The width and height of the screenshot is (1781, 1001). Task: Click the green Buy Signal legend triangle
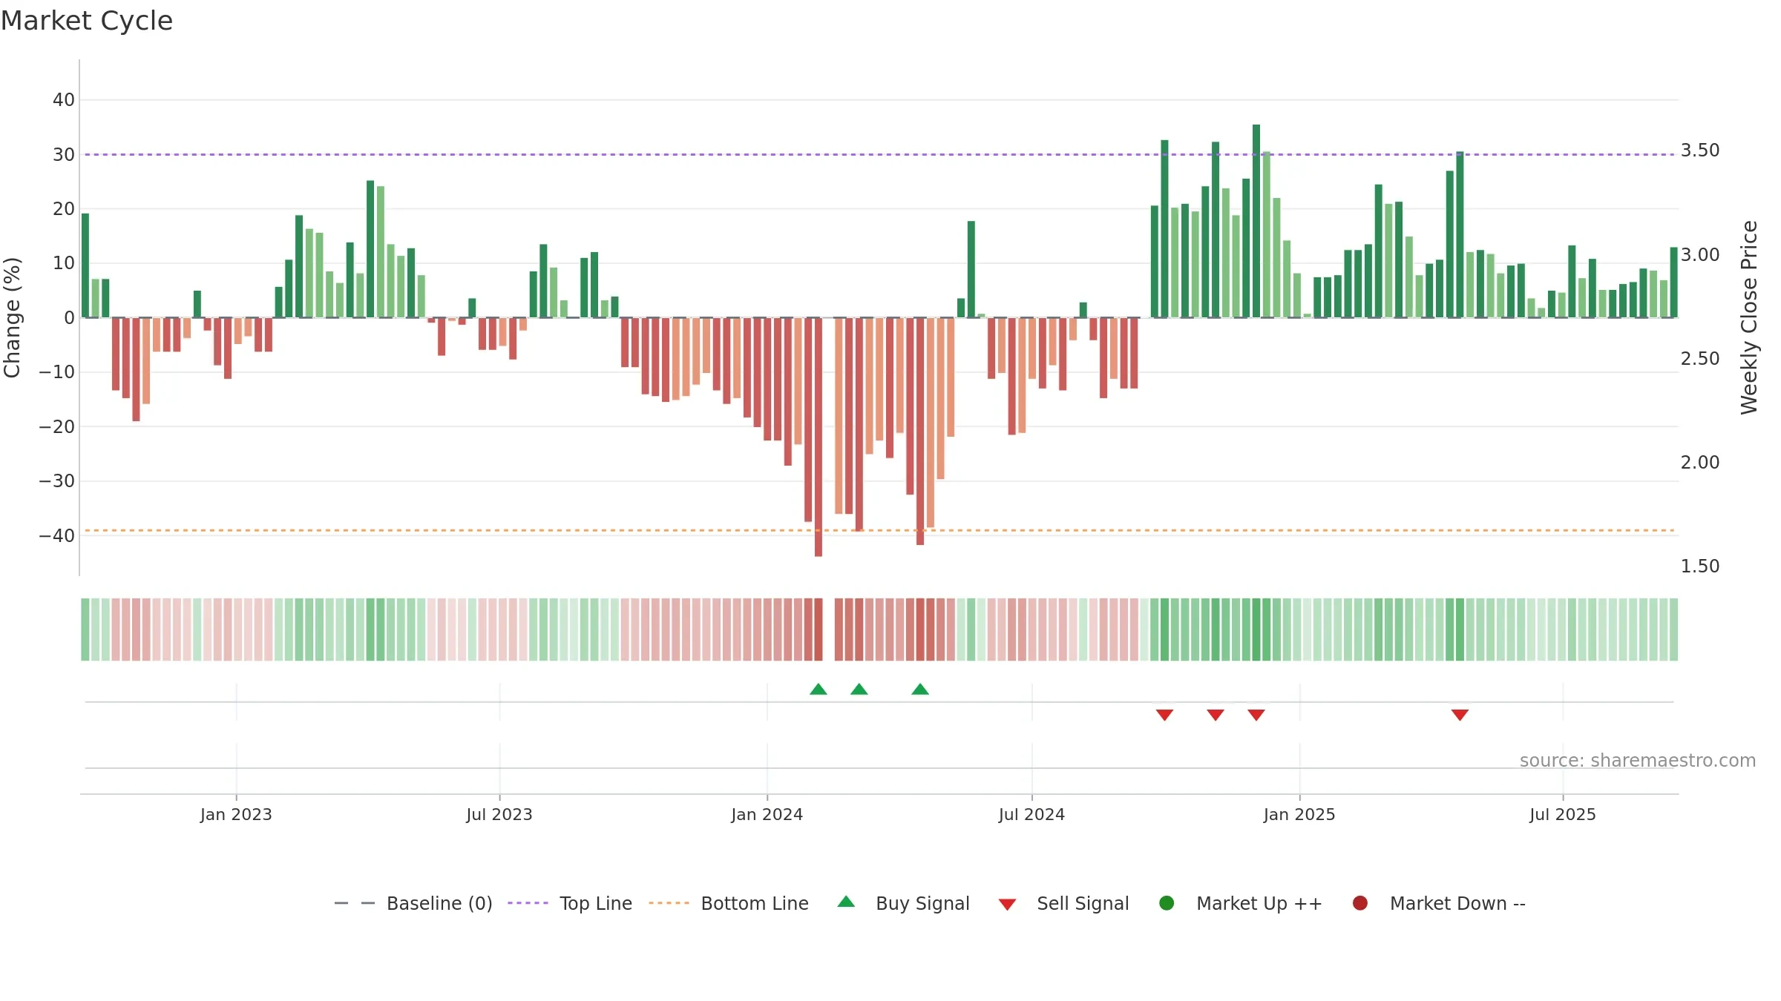[x=846, y=902]
